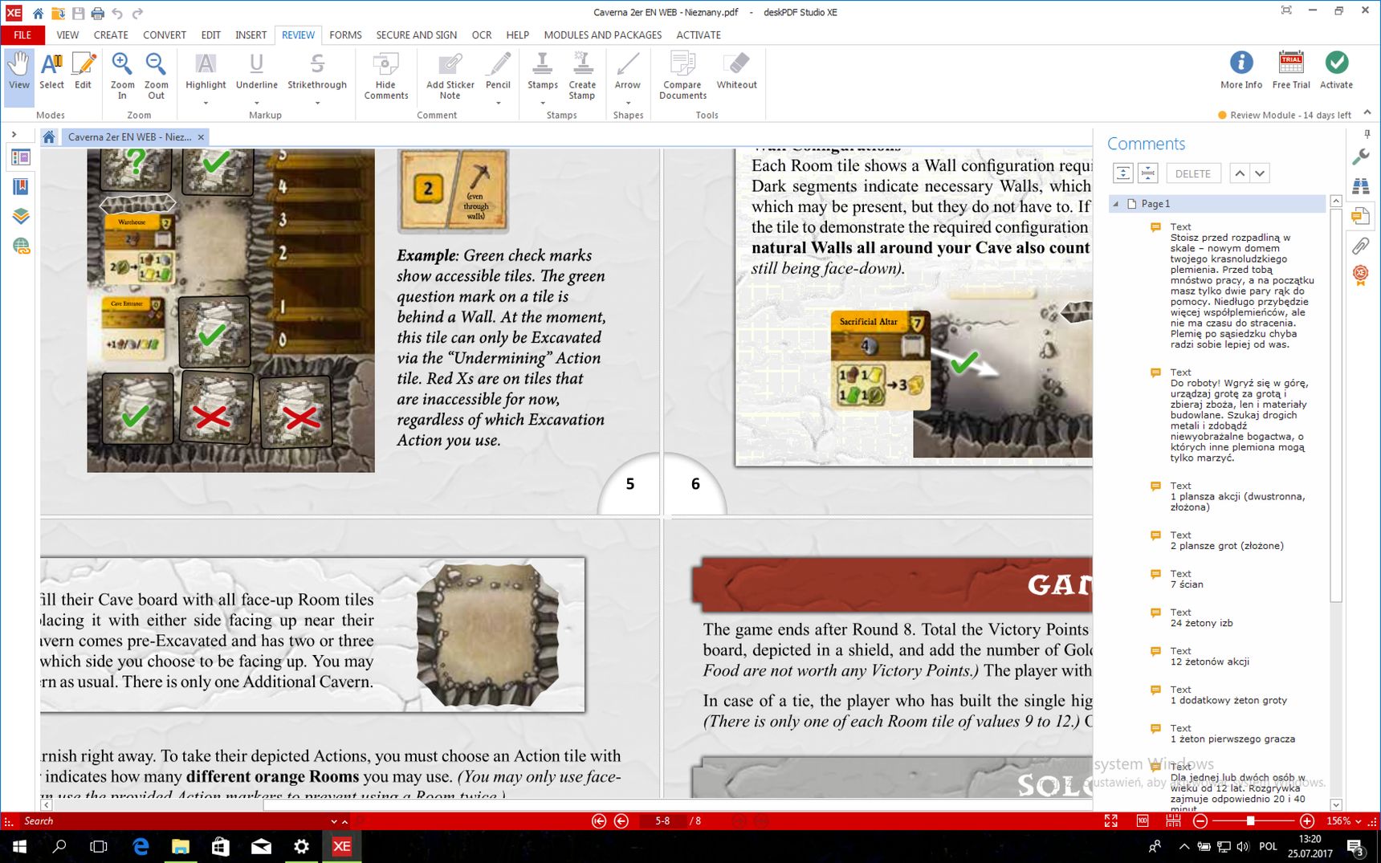Screen dimensions: 1381x863
Task: Click the DELETE comment button
Action: [x=1192, y=173]
